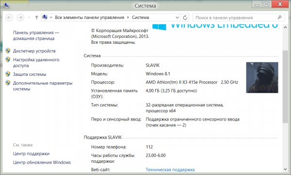Click the magnifier search icon
This screenshot has width=291, height=175.
[279, 17]
